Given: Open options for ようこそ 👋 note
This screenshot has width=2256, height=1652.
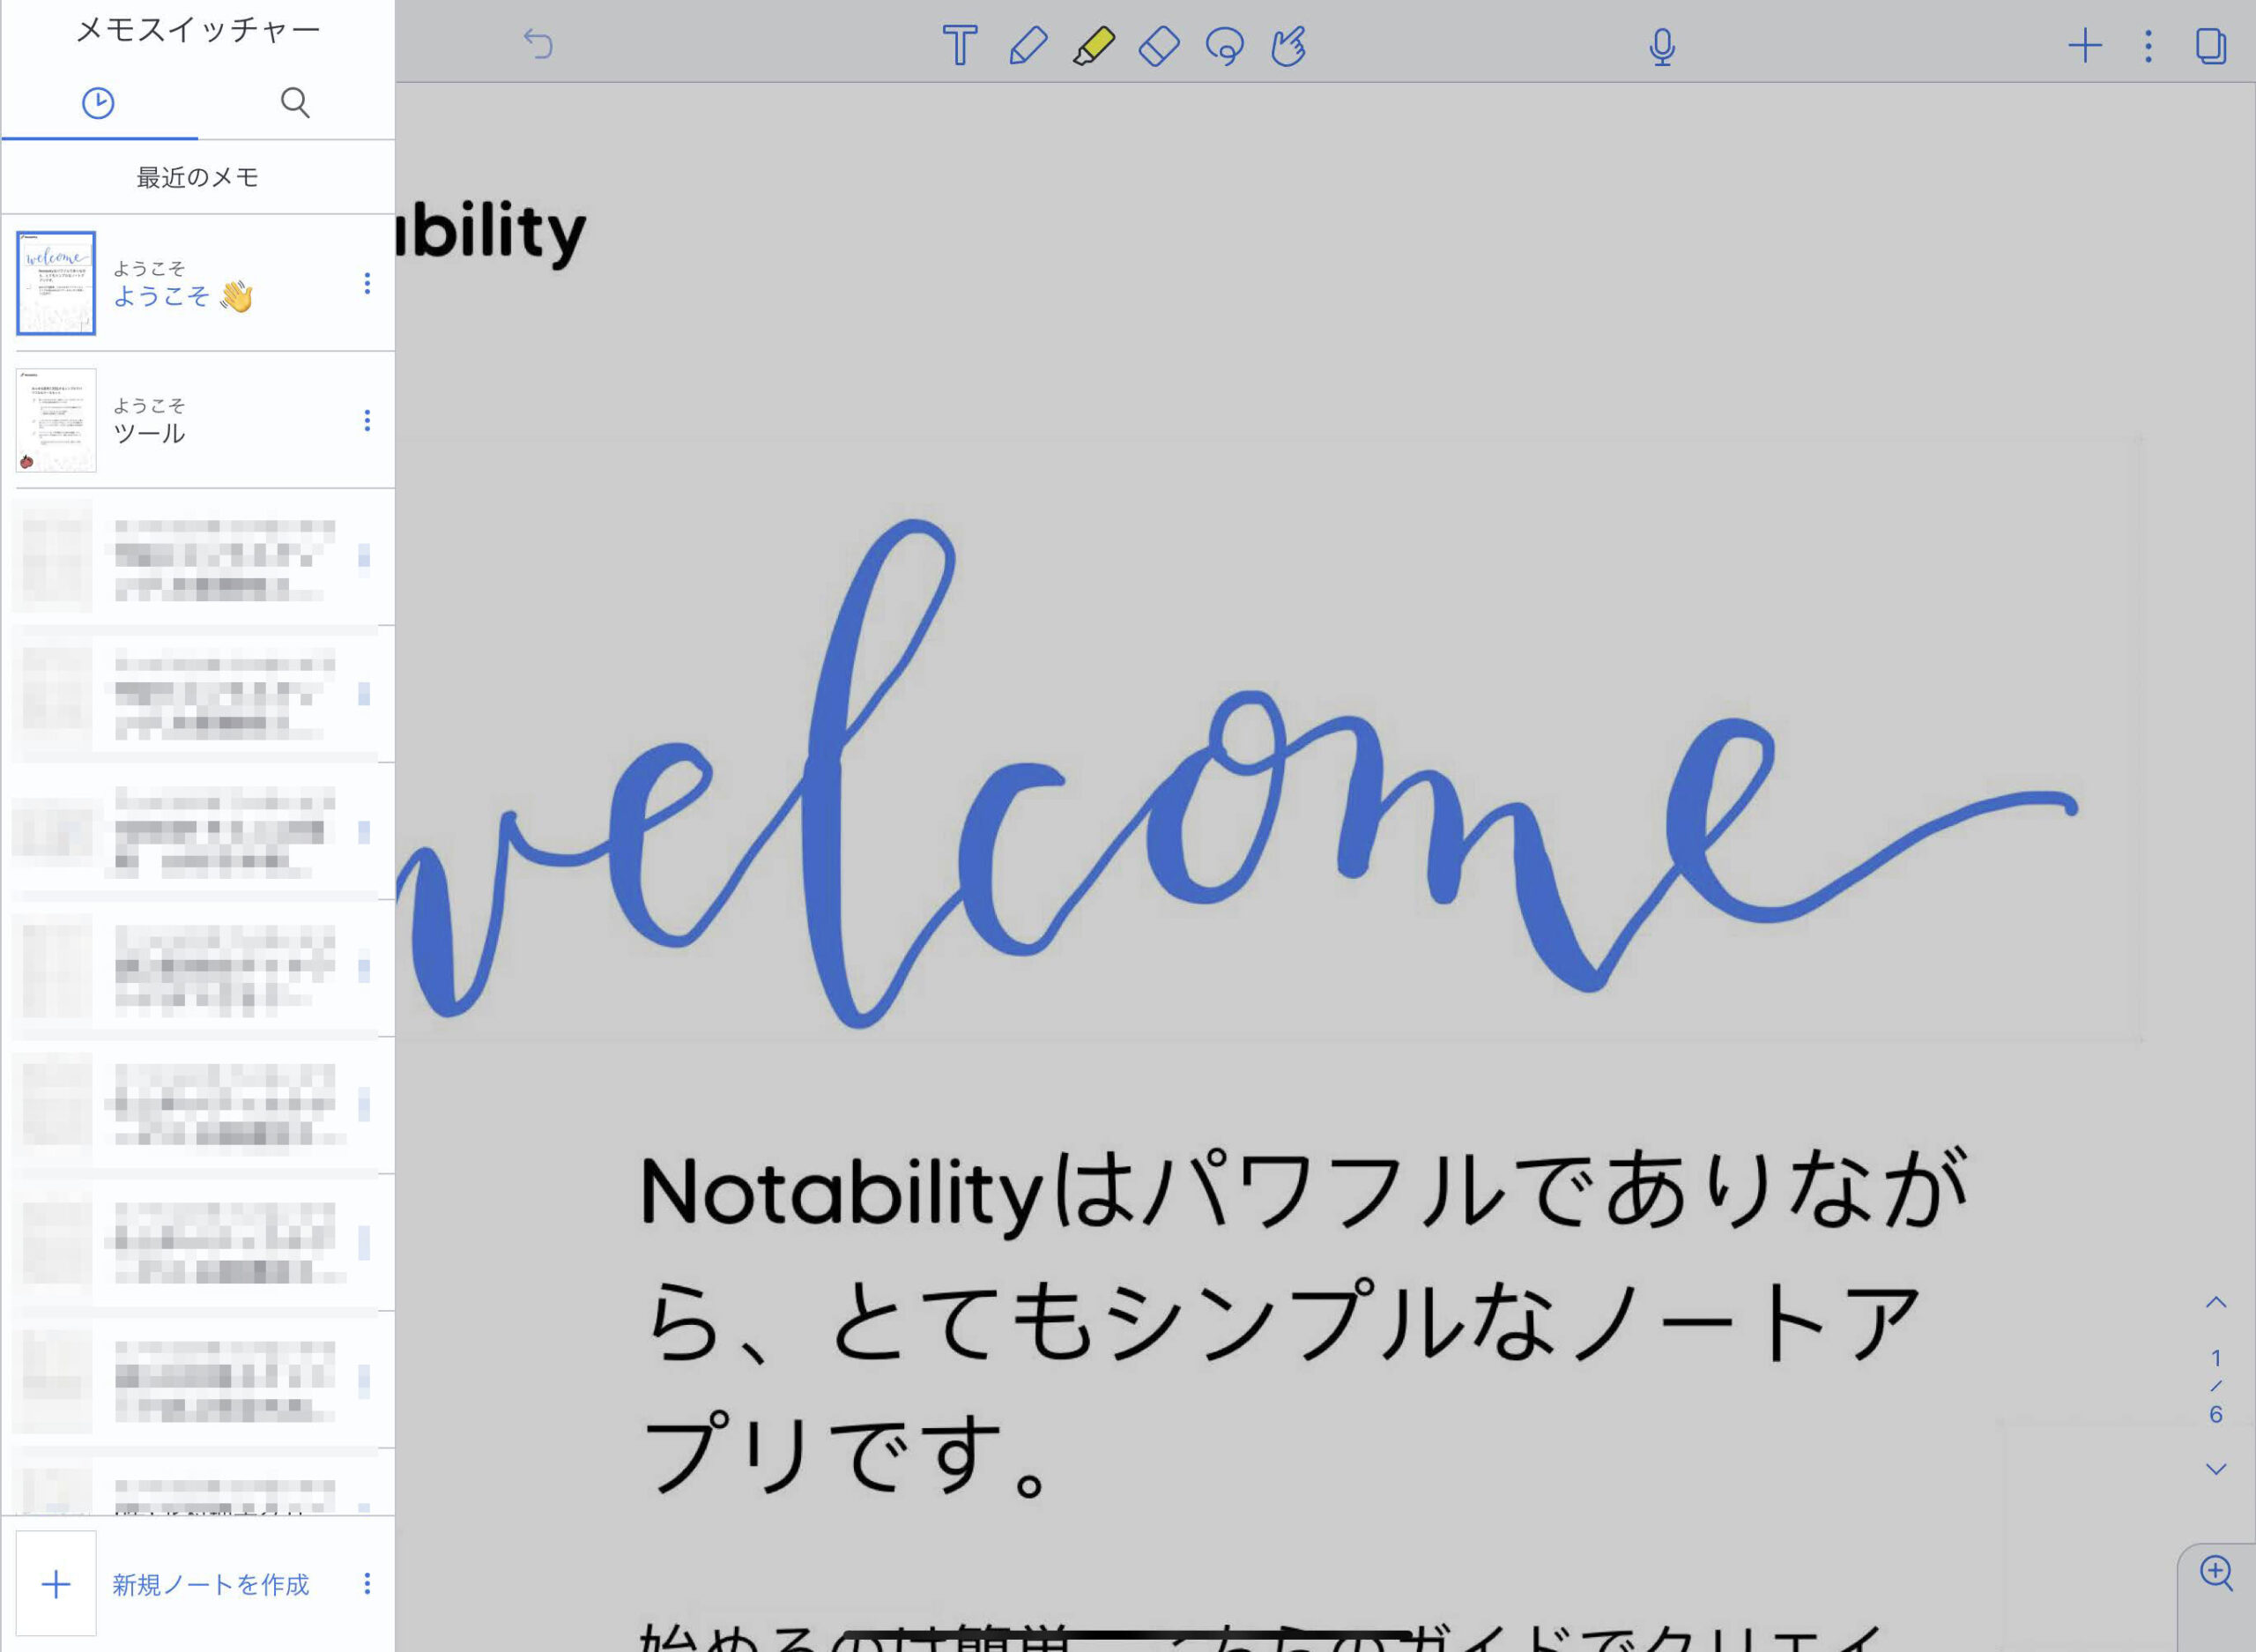Looking at the screenshot, I should click(x=367, y=284).
